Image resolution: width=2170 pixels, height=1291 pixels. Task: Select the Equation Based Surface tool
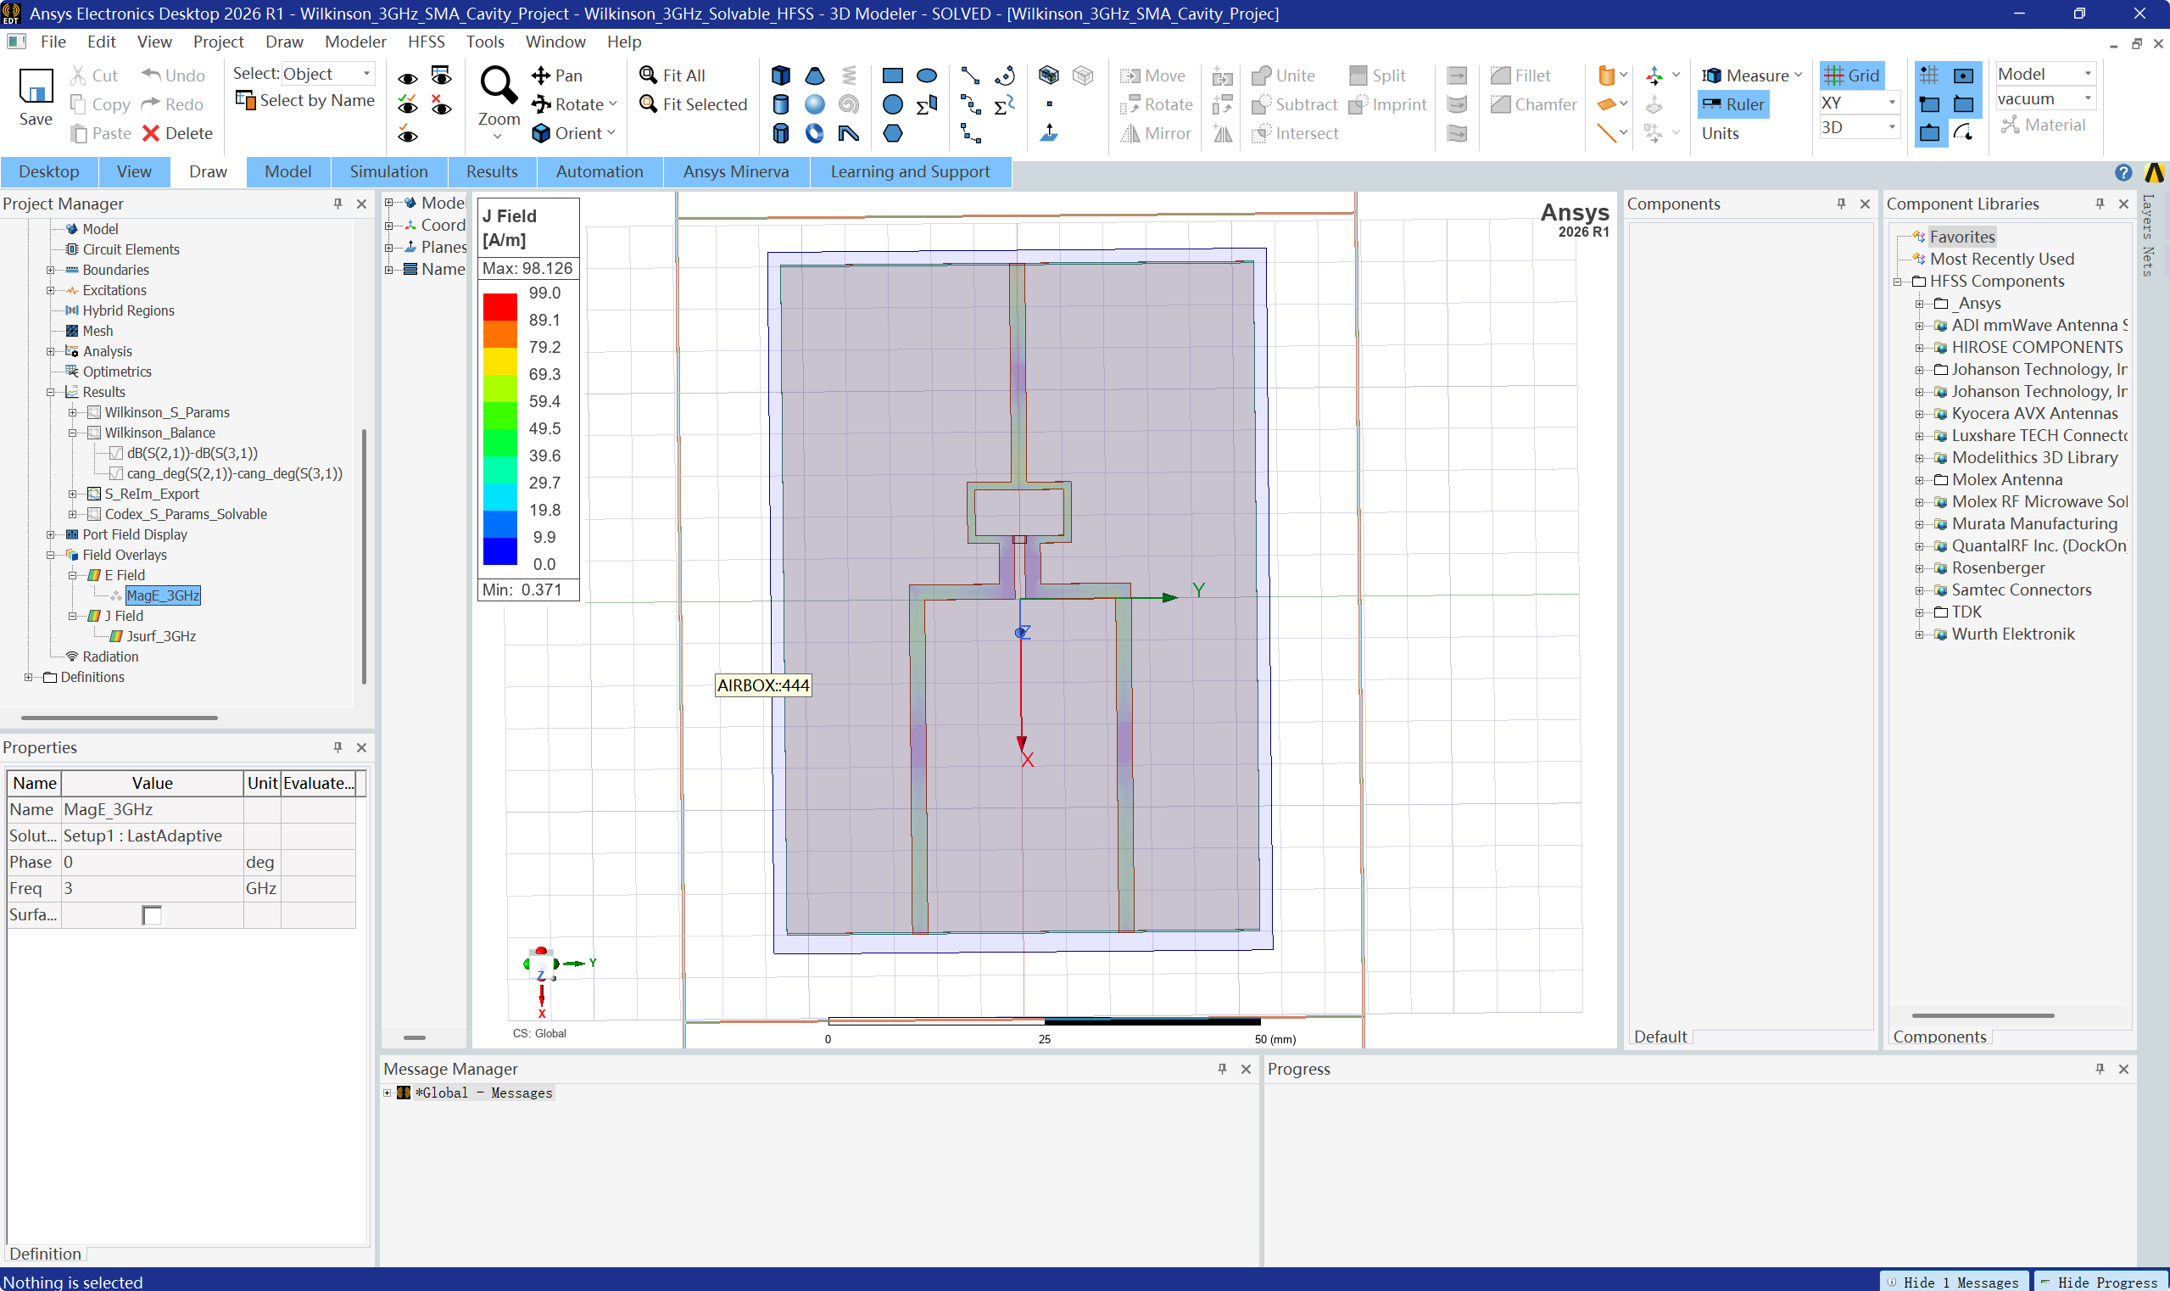[x=926, y=104]
